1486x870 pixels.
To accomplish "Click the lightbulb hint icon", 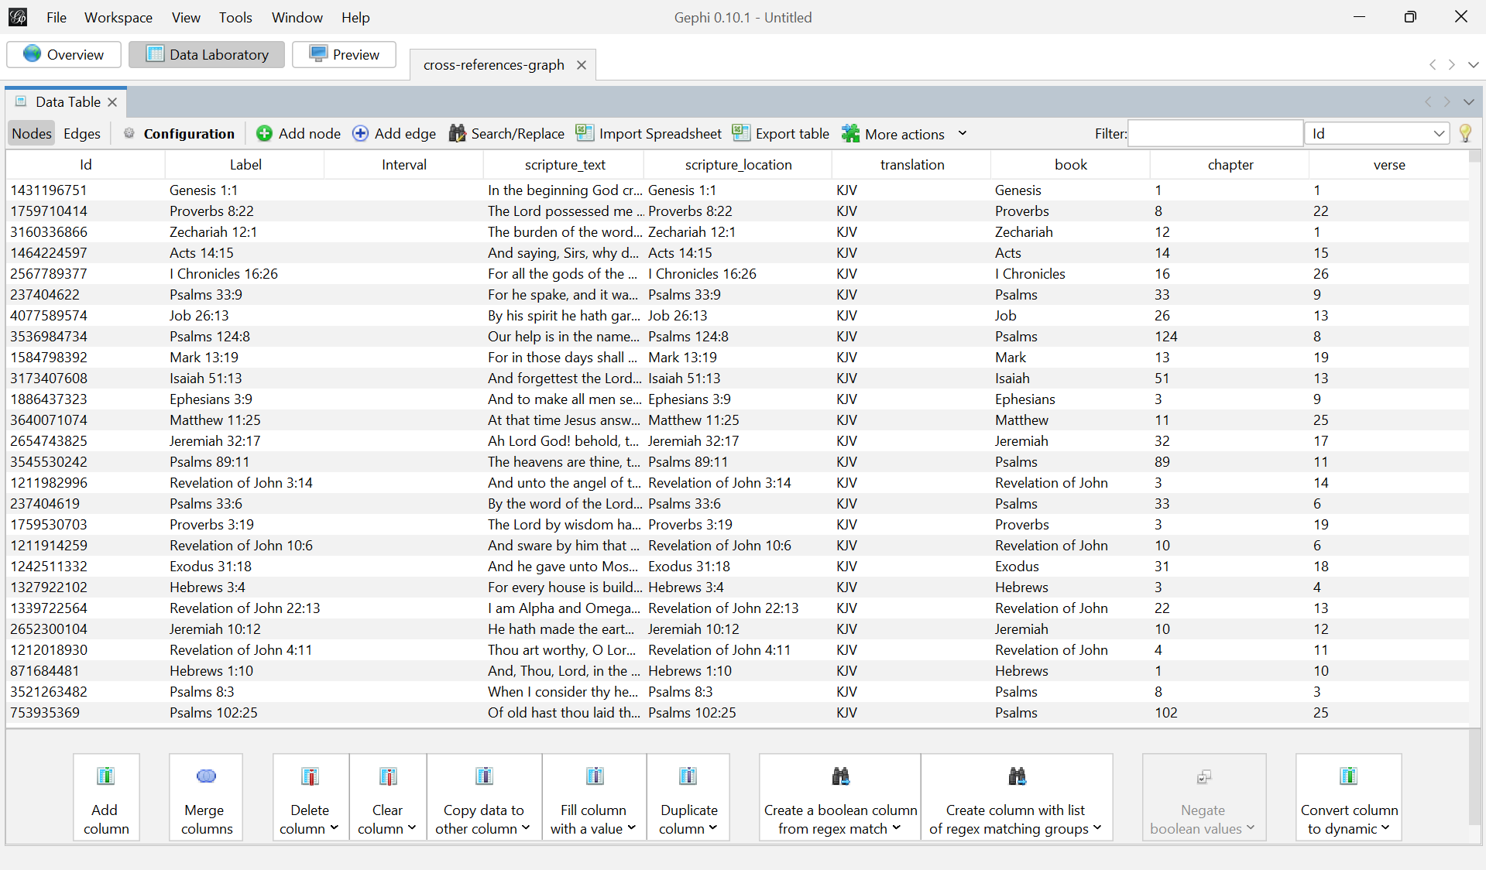I will tap(1465, 133).
